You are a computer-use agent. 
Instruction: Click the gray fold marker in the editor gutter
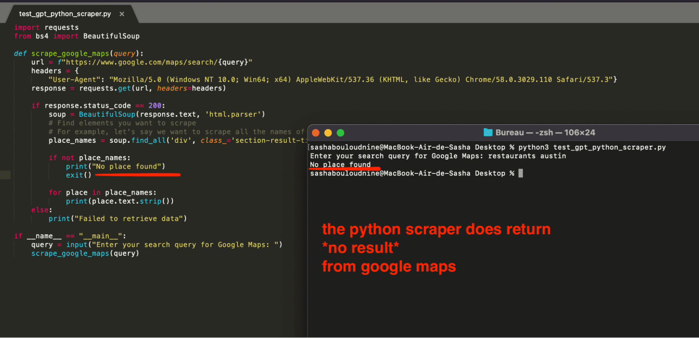[x=5, y=175]
